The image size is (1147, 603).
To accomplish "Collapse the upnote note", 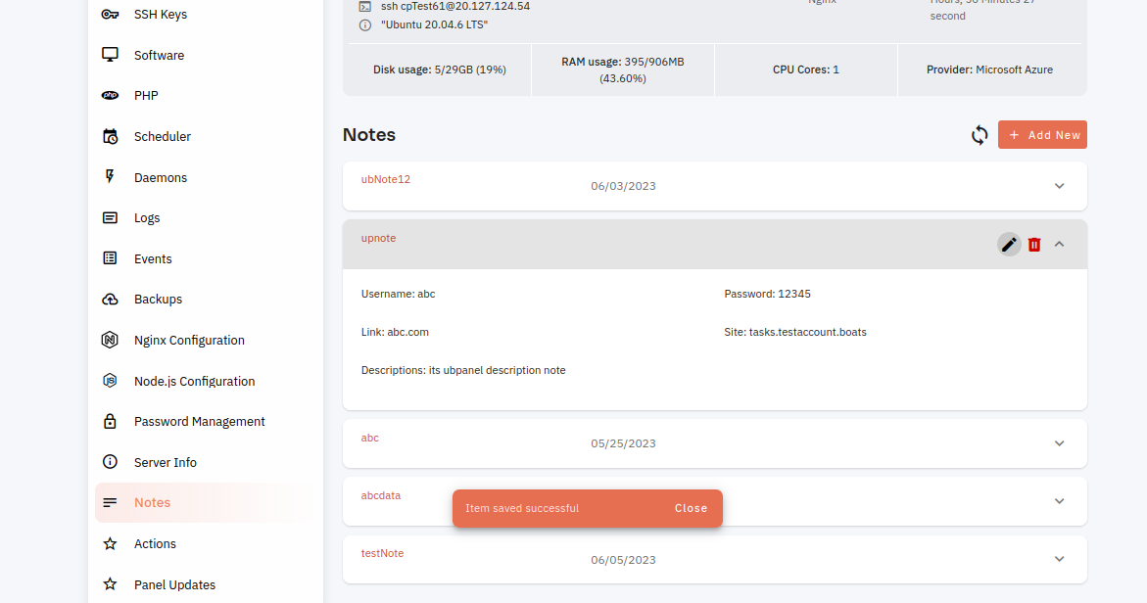I will pos(1059,244).
